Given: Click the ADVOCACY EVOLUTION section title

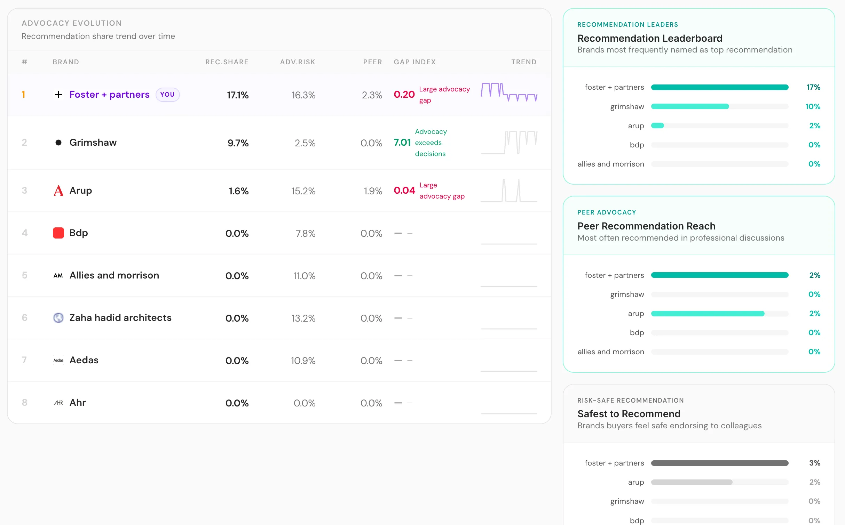Looking at the screenshot, I should 72,23.
